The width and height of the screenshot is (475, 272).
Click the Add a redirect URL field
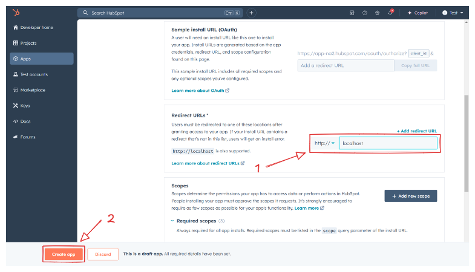(346, 66)
